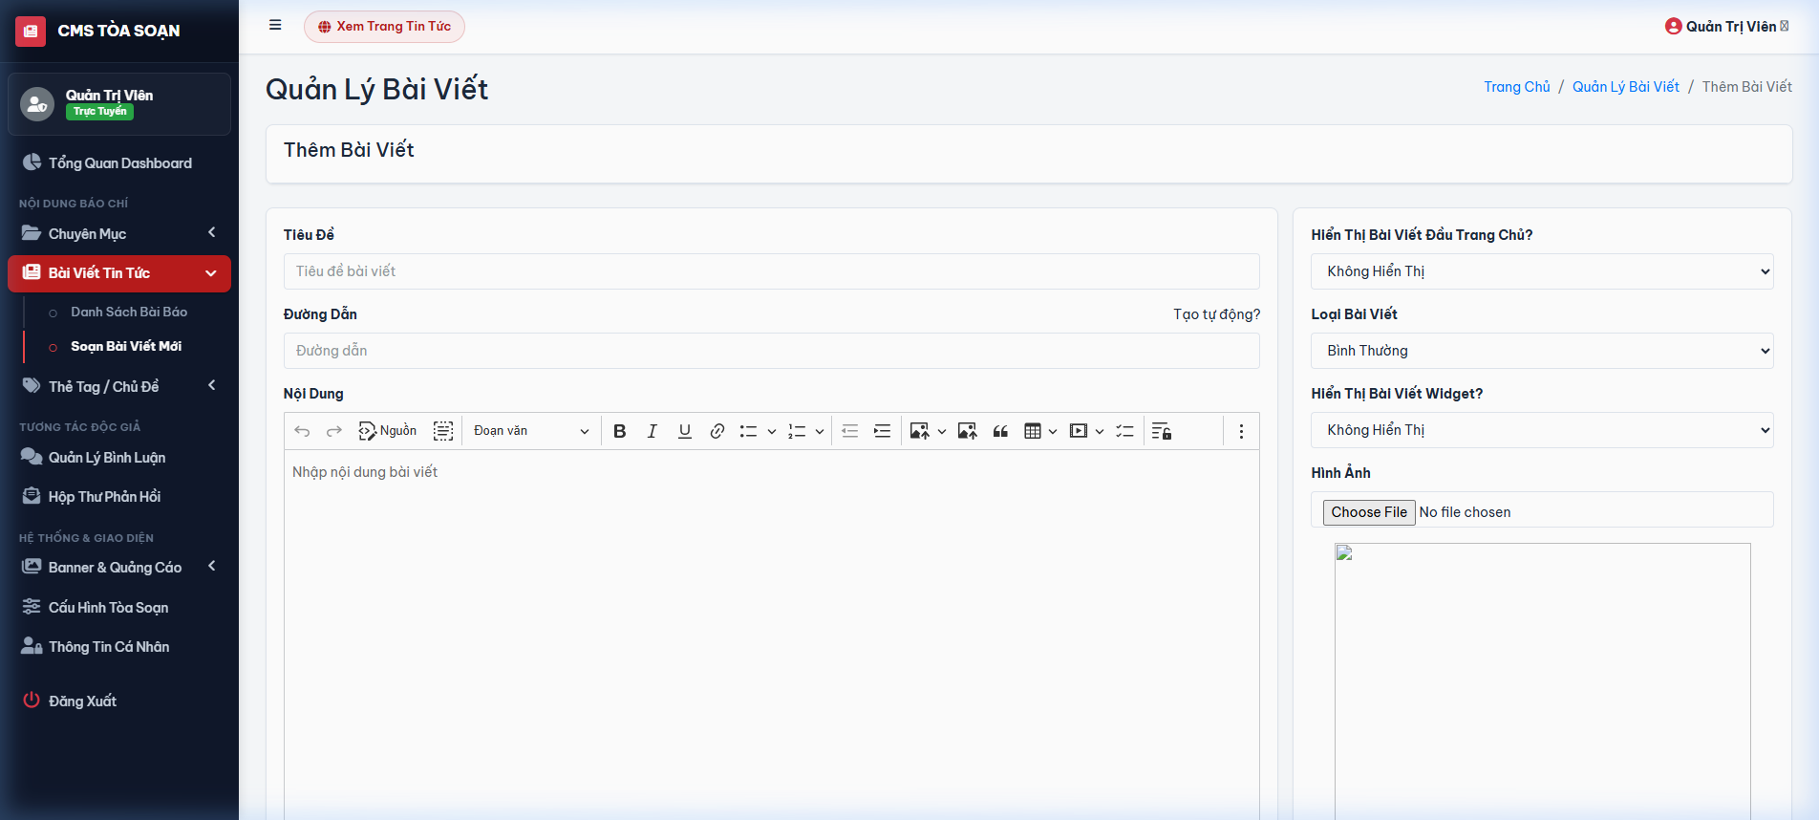Open Cấu Hình Tòa Soạn settings

click(x=119, y=608)
